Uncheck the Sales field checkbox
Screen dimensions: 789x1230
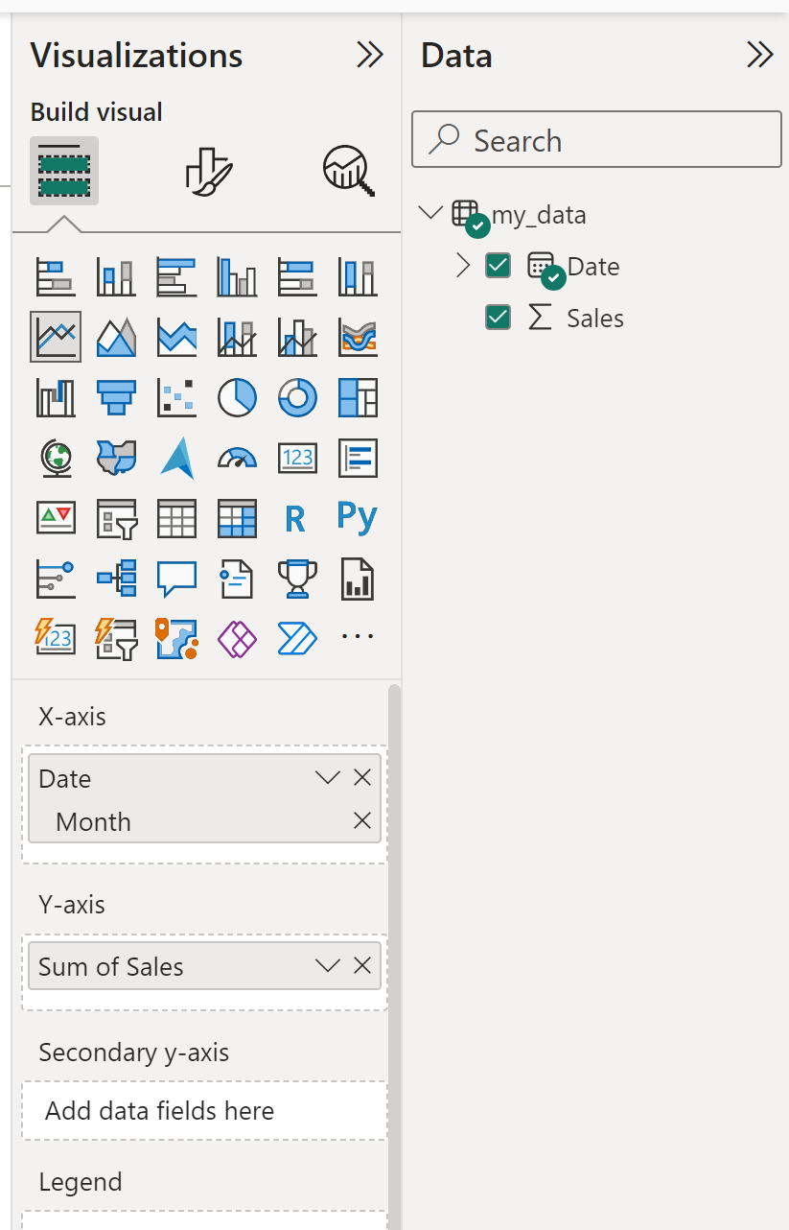tap(498, 318)
